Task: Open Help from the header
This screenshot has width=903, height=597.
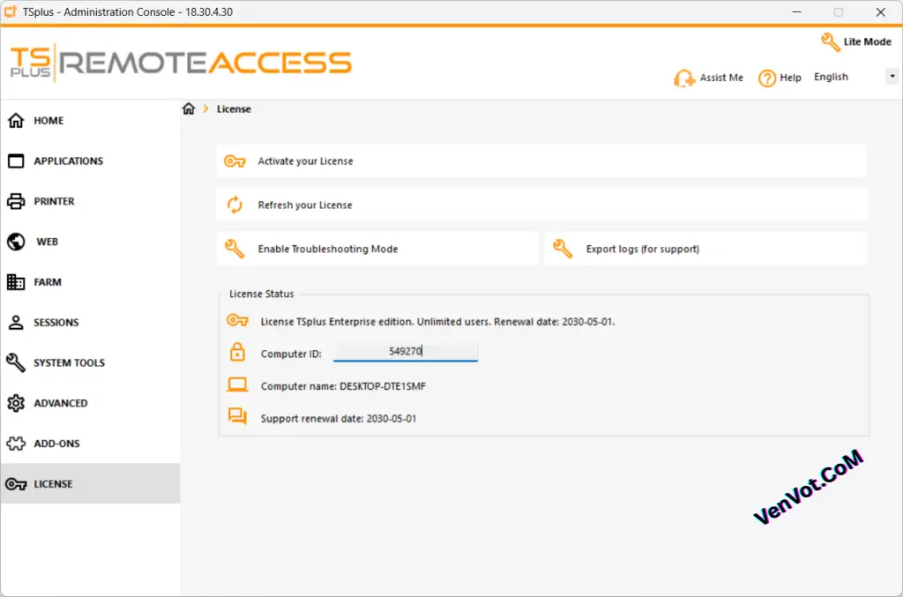Action: [x=780, y=78]
